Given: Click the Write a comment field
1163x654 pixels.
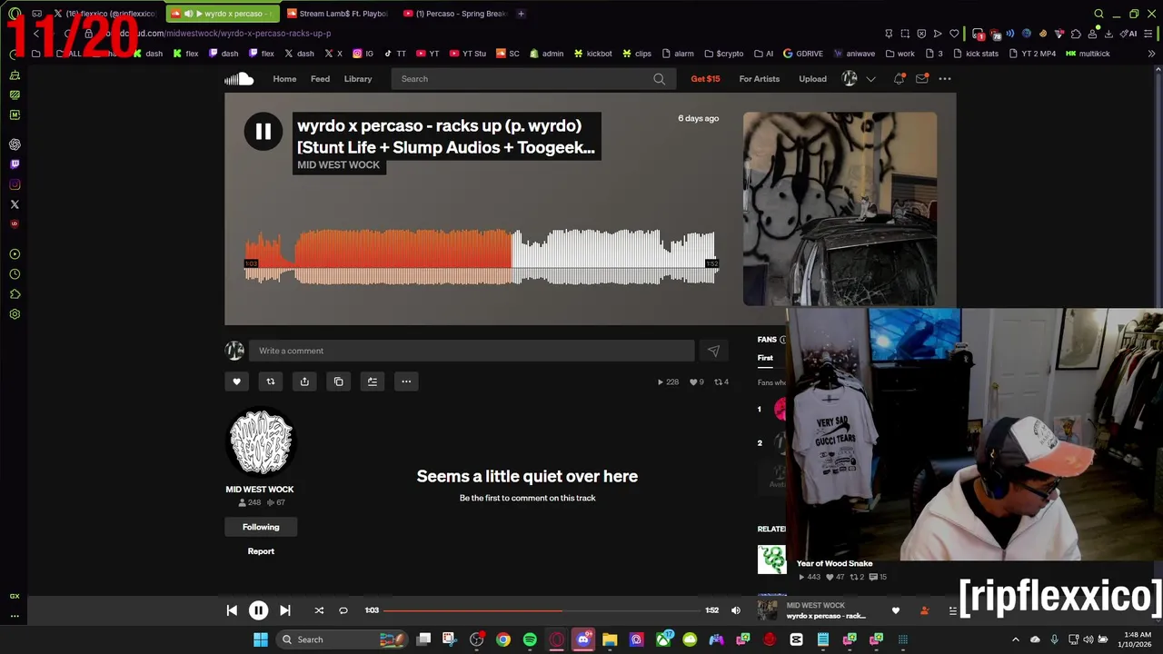Looking at the screenshot, I should pyautogui.click(x=472, y=351).
